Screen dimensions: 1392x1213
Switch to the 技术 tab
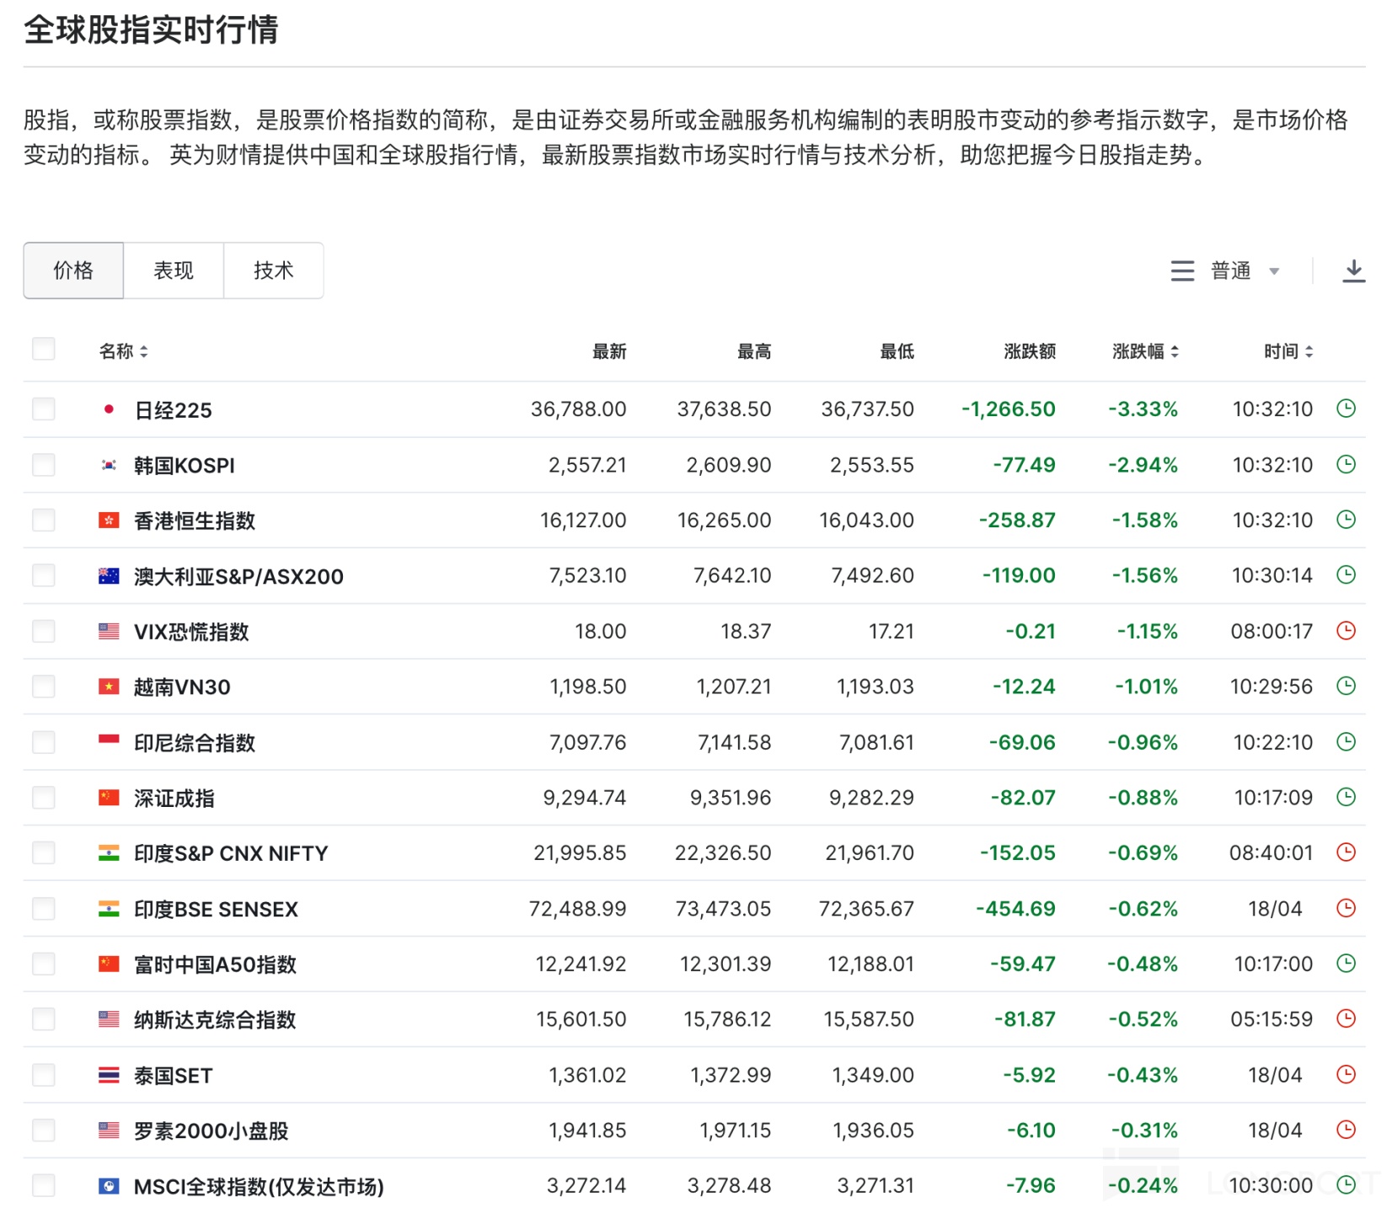pos(274,270)
